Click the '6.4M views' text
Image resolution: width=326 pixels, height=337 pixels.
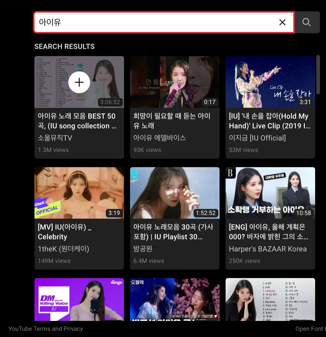pyautogui.click(x=148, y=261)
